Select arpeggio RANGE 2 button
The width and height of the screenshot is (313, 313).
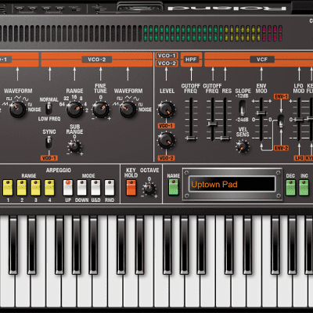(x=22, y=188)
